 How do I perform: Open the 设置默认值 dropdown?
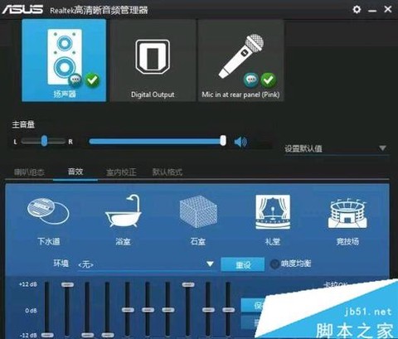tap(337, 148)
